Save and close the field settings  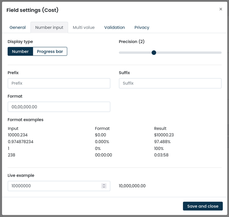(x=203, y=206)
